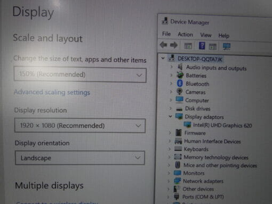Expand the Monitors node
Viewport: 272px width, 204px height.
(169, 173)
